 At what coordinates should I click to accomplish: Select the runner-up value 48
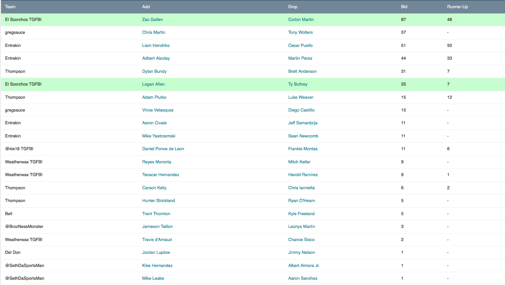pos(449,20)
